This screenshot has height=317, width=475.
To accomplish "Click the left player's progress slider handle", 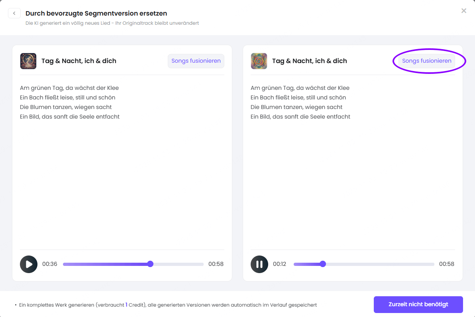I will tap(150, 264).
